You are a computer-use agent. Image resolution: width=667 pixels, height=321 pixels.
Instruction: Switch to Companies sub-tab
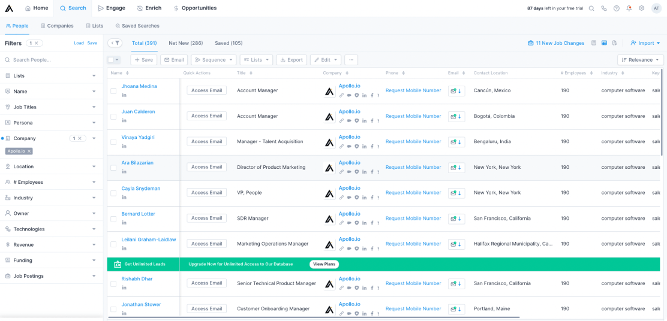pos(57,26)
